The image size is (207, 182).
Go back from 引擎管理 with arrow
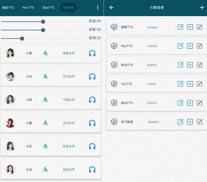coord(111,8)
